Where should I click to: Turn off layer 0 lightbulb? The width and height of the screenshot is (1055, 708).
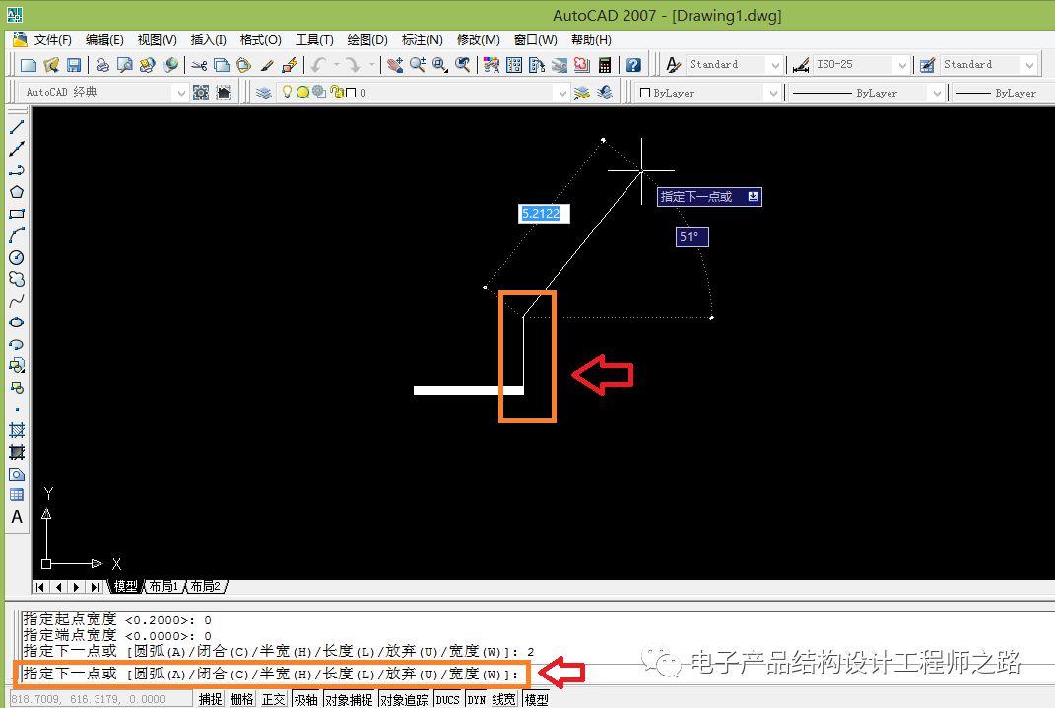pos(287,93)
